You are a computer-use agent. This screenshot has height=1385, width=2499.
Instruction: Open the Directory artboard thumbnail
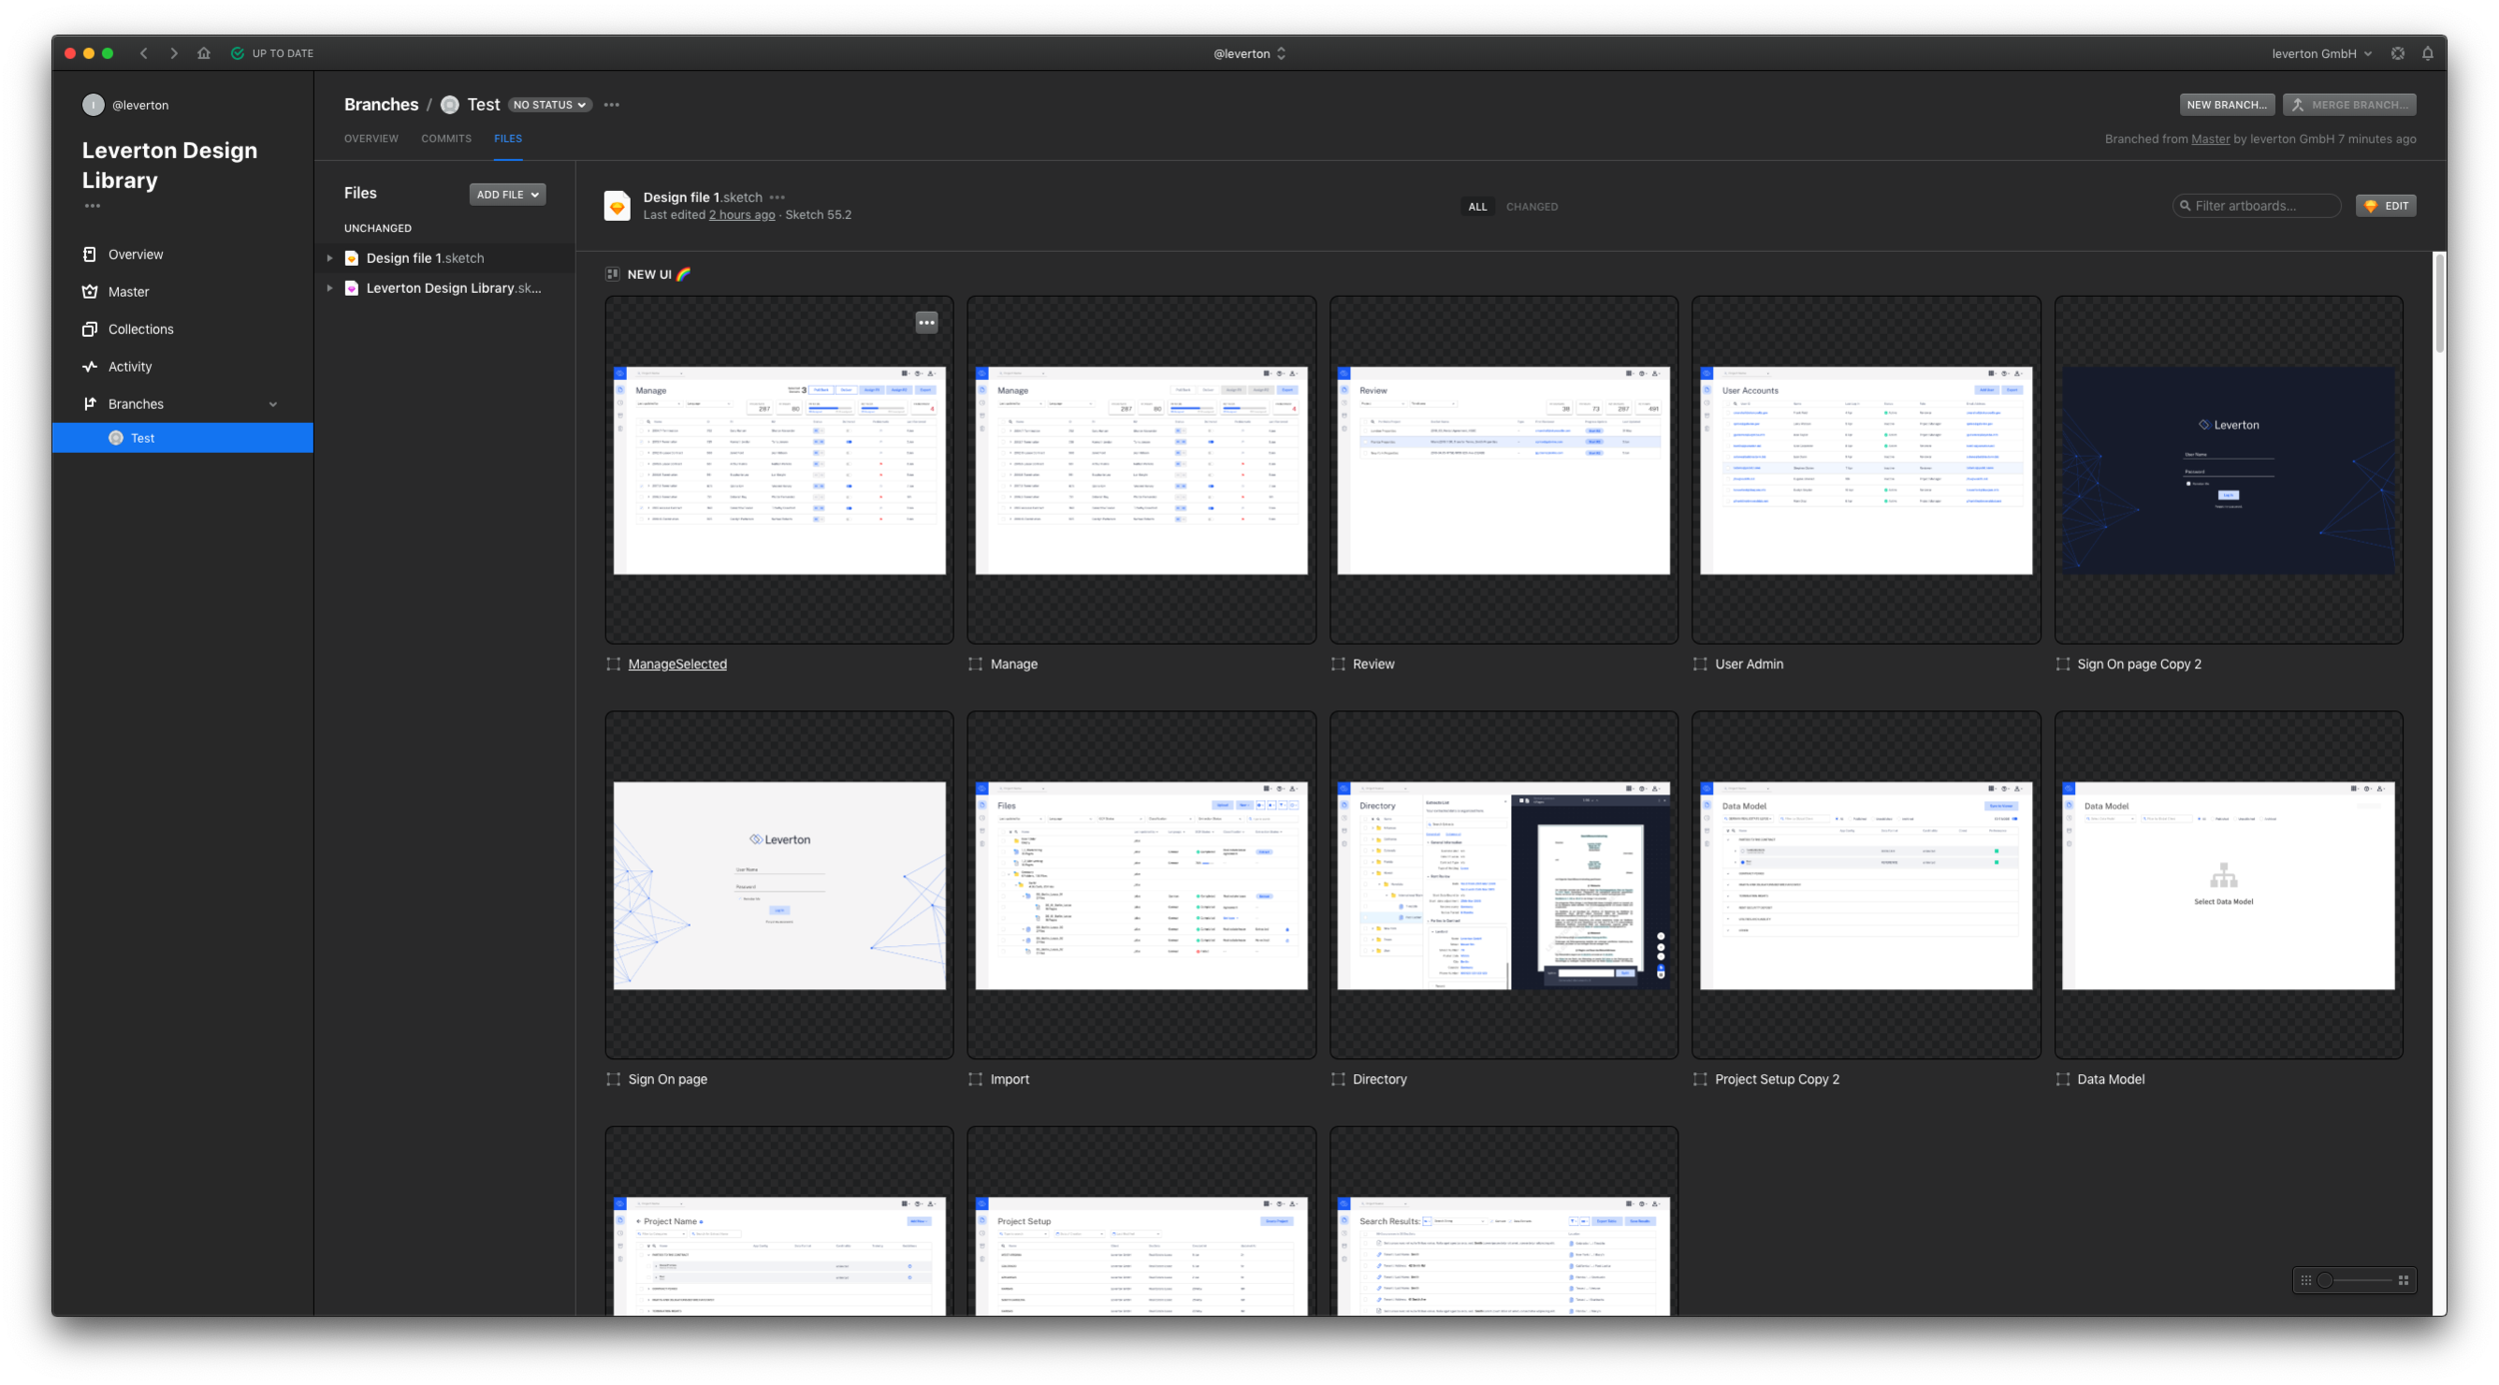(x=1503, y=885)
